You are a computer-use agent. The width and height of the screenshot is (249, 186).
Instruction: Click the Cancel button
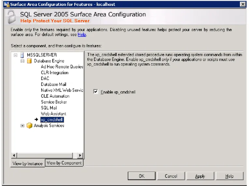[x=171, y=176]
